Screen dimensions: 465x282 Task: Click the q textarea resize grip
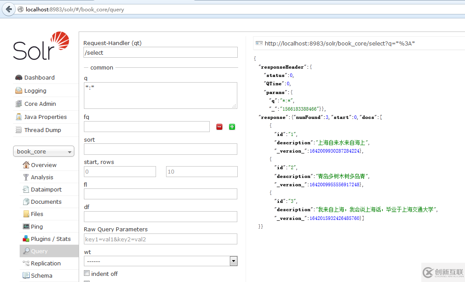[234, 106]
